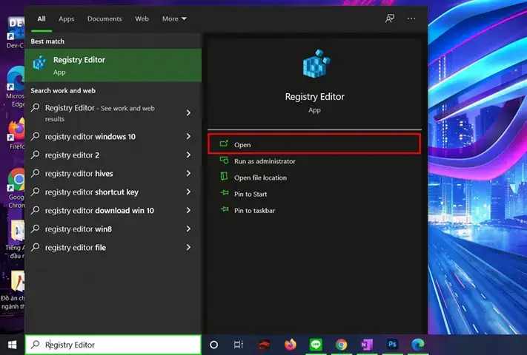Image resolution: width=527 pixels, height=355 pixels.
Task: Select Pin to taskbar option
Action: coord(254,211)
